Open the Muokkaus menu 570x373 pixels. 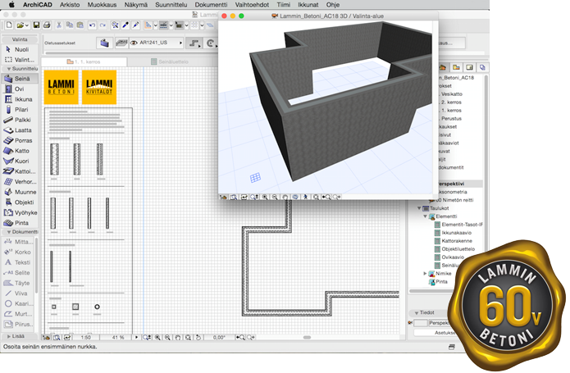coord(102,5)
